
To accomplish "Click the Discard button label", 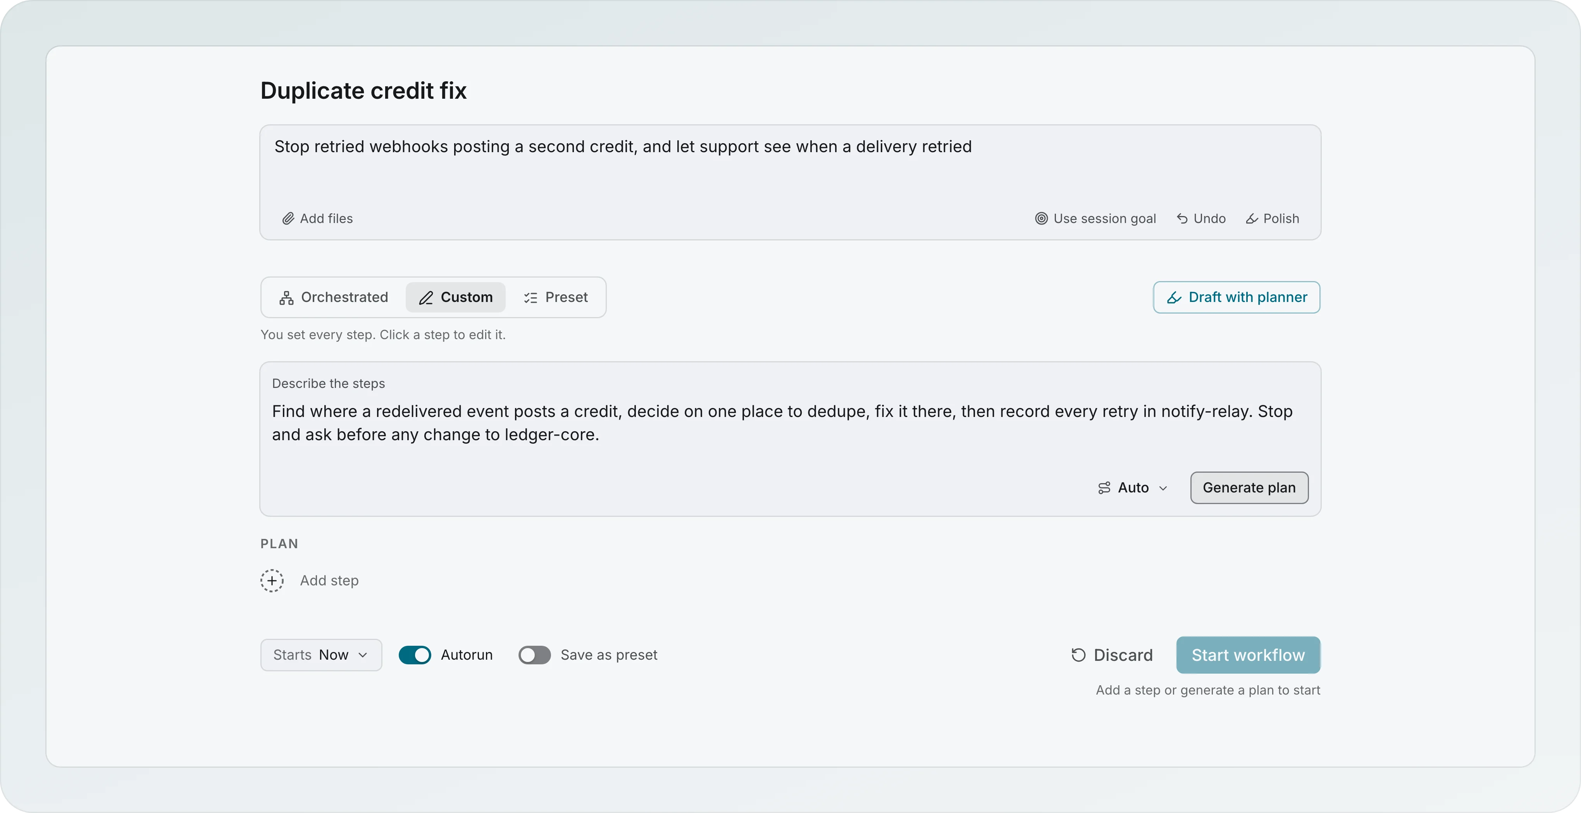I will [1123, 655].
